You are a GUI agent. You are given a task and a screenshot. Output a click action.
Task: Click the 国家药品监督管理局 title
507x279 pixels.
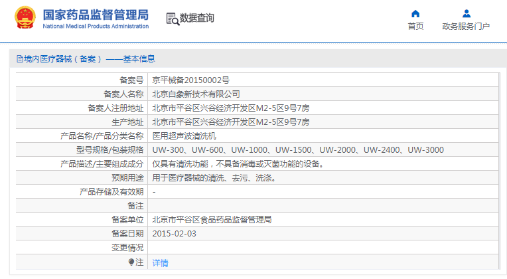pos(96,15)
